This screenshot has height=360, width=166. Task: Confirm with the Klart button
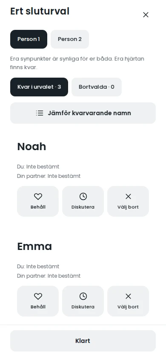coord(83,341)
